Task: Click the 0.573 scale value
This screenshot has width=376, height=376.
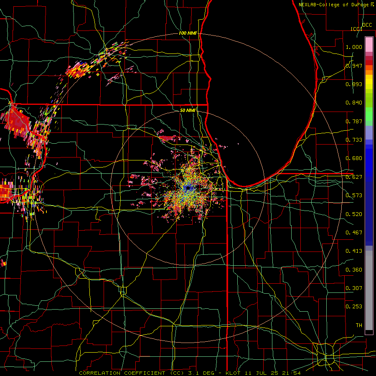Action: click(354, 196)
